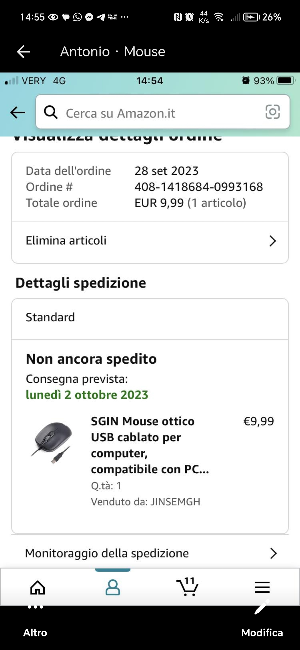
Task: Tap the order number 408-1418684-0993168
Action: (199, 187)
